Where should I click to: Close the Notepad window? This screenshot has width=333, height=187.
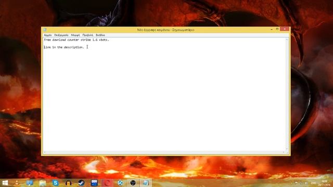285,29
